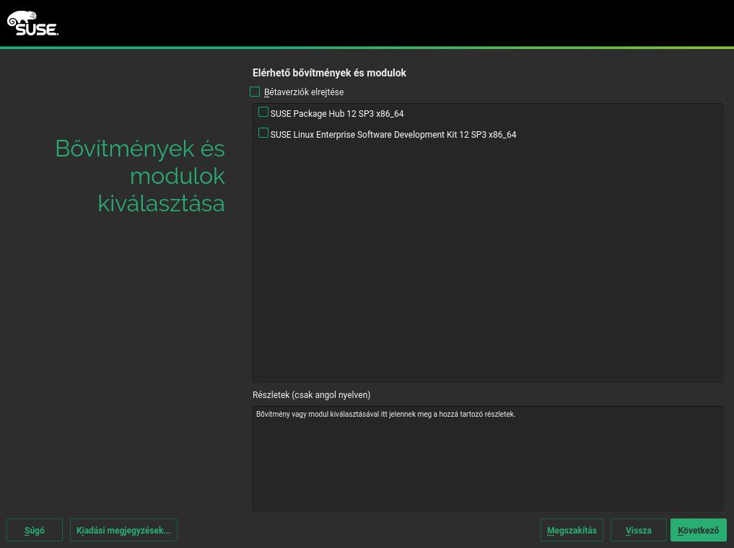Image resolution: width=734 pixels, height=548 pixels.
Task: Open Kiadási megjegyzések release notes
Action: (123, 530)
